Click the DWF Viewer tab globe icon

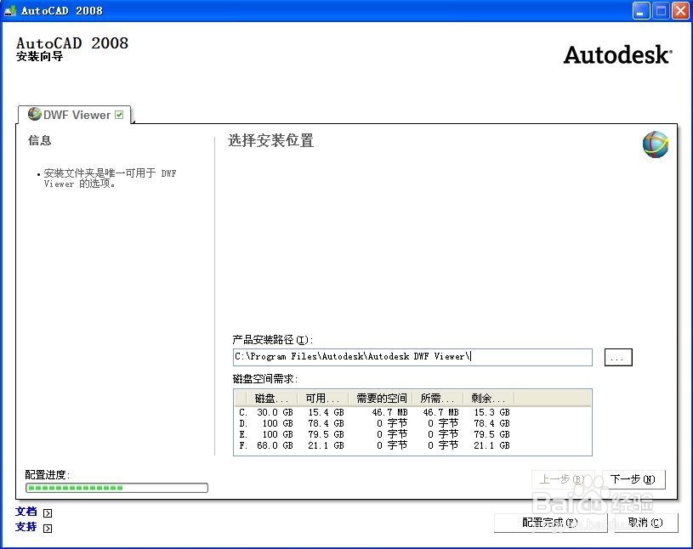[34, 114]
